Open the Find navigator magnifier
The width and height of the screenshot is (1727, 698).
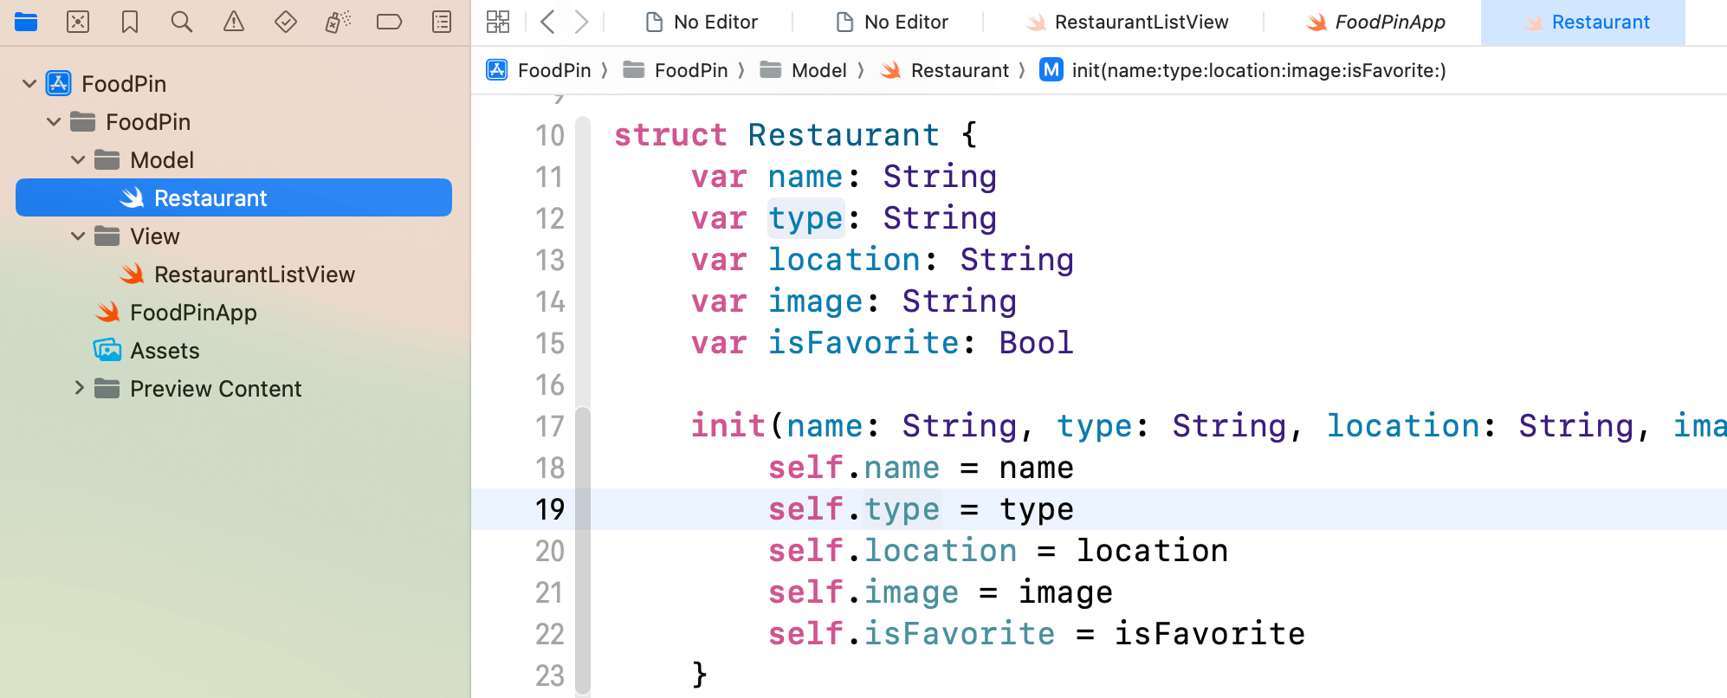click(182, 22)
